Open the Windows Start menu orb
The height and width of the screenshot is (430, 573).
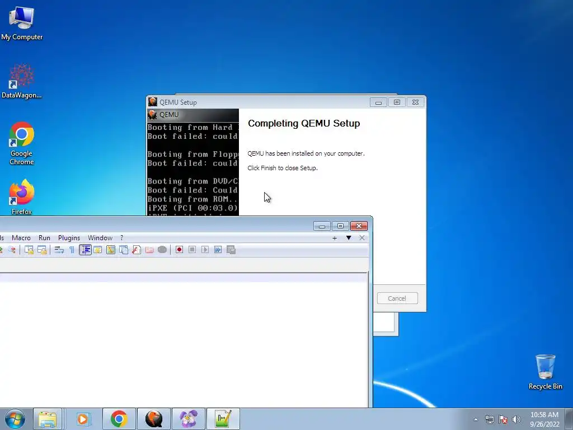(15, 419)
